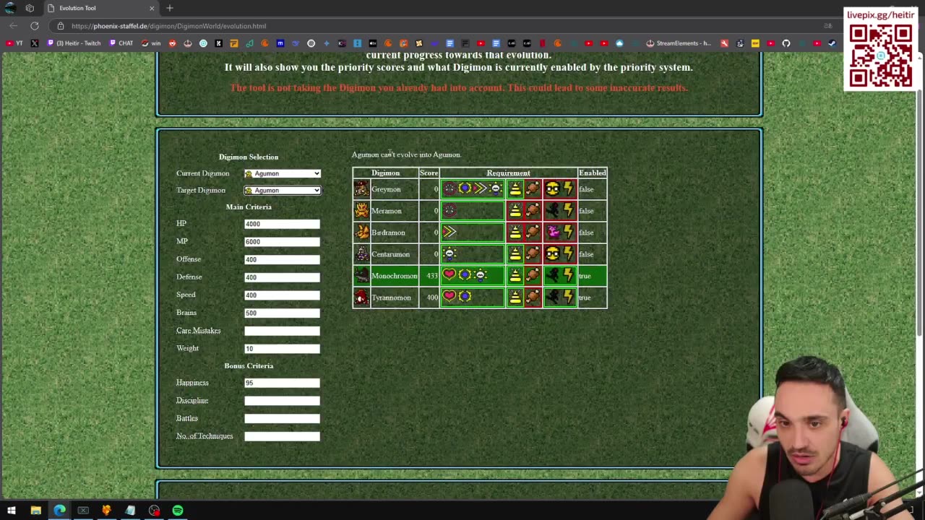Click the Greymon sprite icon in the table
The width and height of the screenshot is (925, 520).
(361, 189)
